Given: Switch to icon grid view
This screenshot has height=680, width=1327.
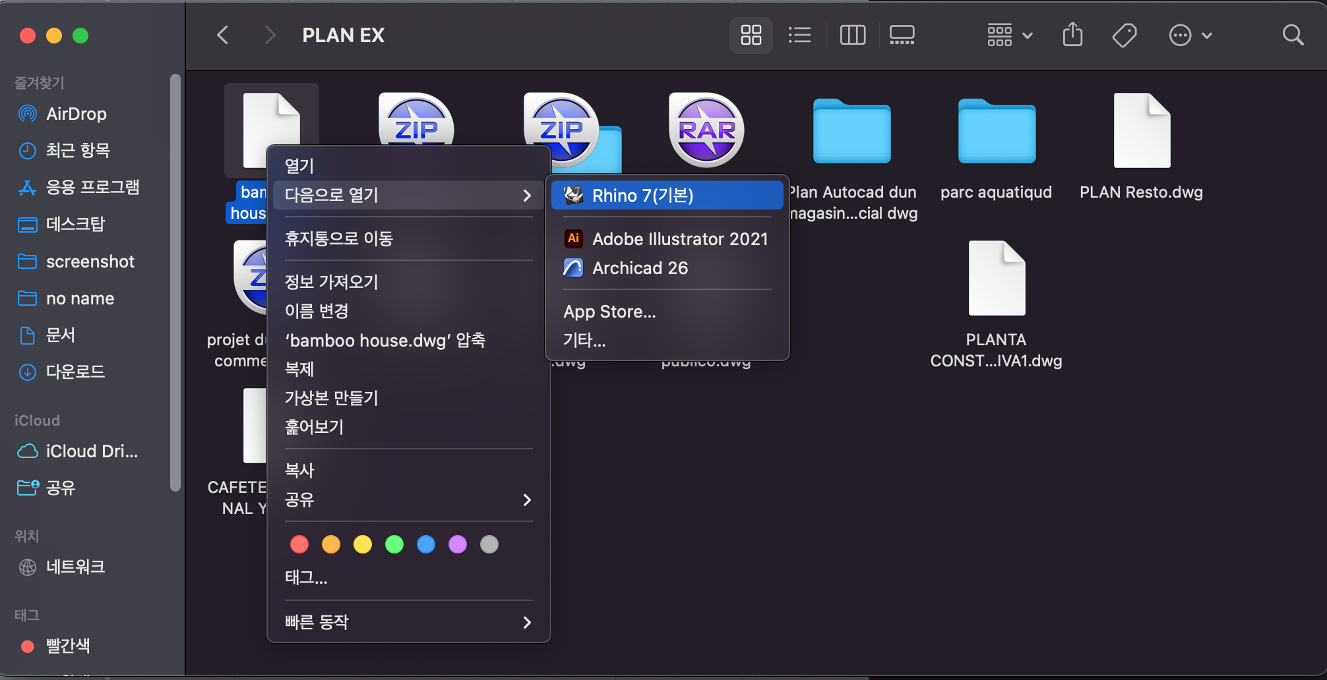Looking at the screenshot, I should pyautogui.click(x=751, y=35).
